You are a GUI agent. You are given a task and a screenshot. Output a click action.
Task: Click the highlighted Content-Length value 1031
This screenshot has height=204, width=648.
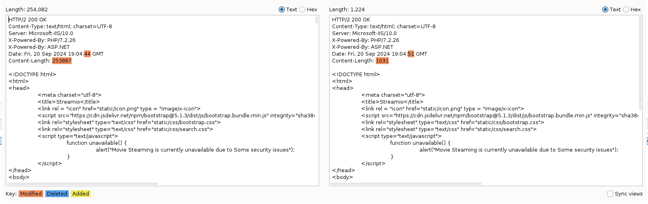382,61
